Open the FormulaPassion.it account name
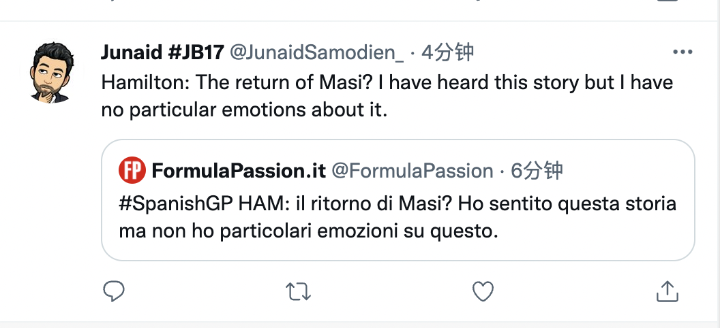Image resolution: width=720 pixels, height=328 pixels. [x=239, y=171]
